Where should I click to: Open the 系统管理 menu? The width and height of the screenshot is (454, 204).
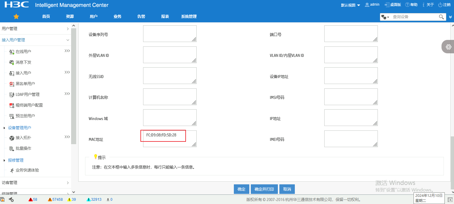pos(189,16)
